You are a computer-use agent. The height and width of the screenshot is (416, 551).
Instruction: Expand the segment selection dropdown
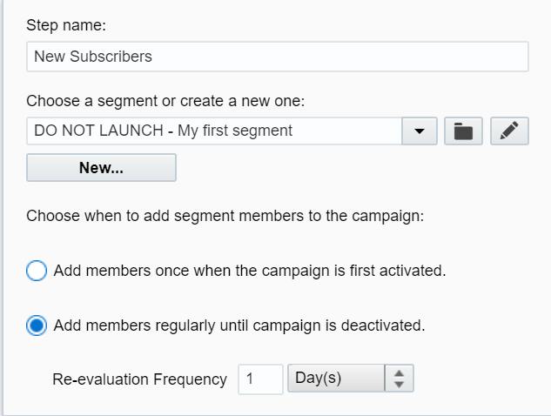[420, 131]
